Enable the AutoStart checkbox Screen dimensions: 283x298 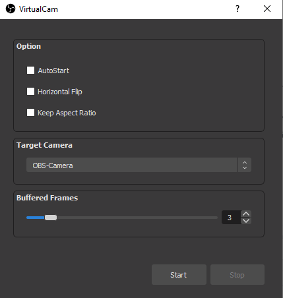pos(30,71)
